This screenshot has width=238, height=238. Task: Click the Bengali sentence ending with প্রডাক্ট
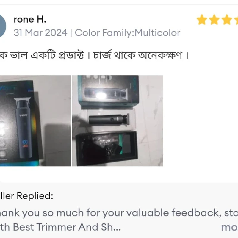coord(42,55)
